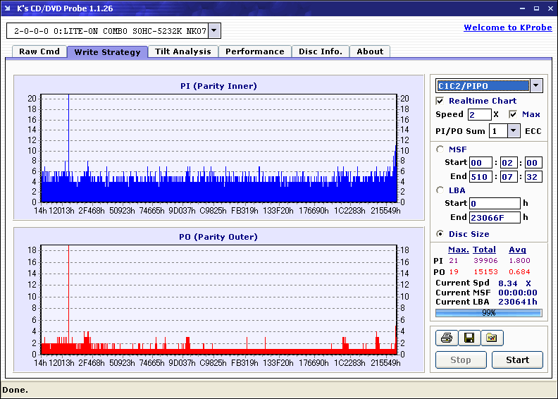Go to the Raw Cmd tab
Viewport: 558px width, 399px height.
[39, 51]
